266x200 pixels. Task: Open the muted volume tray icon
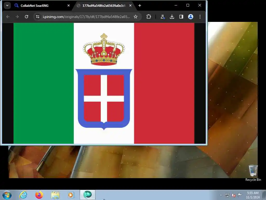pos(234,195)
